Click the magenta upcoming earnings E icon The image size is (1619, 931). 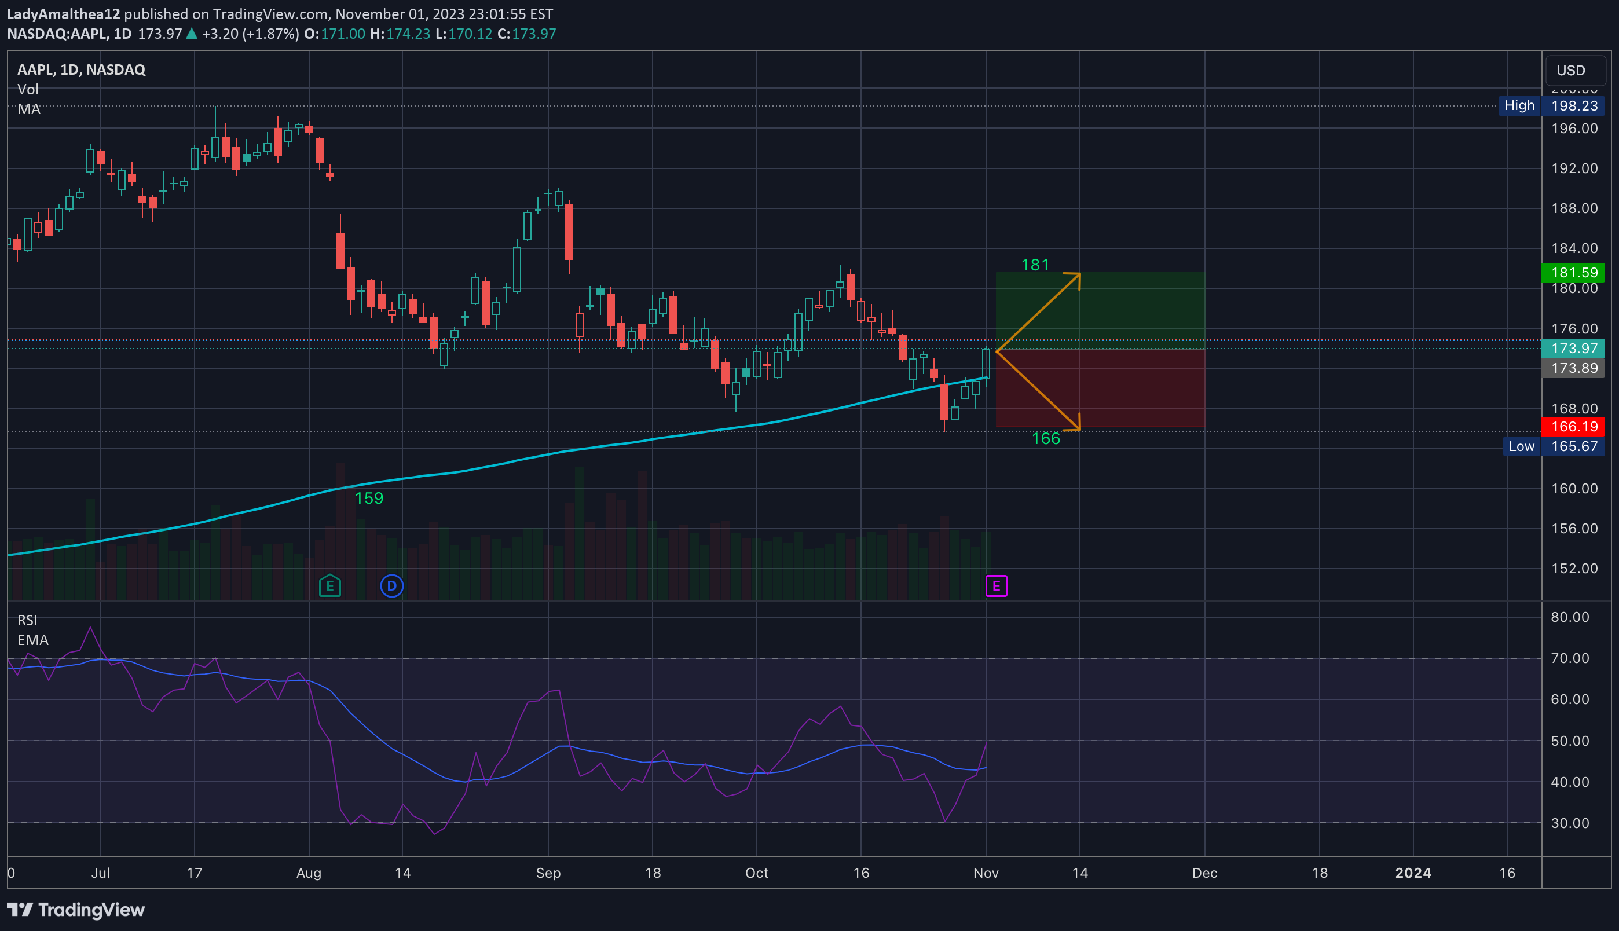tap(996, 585)
